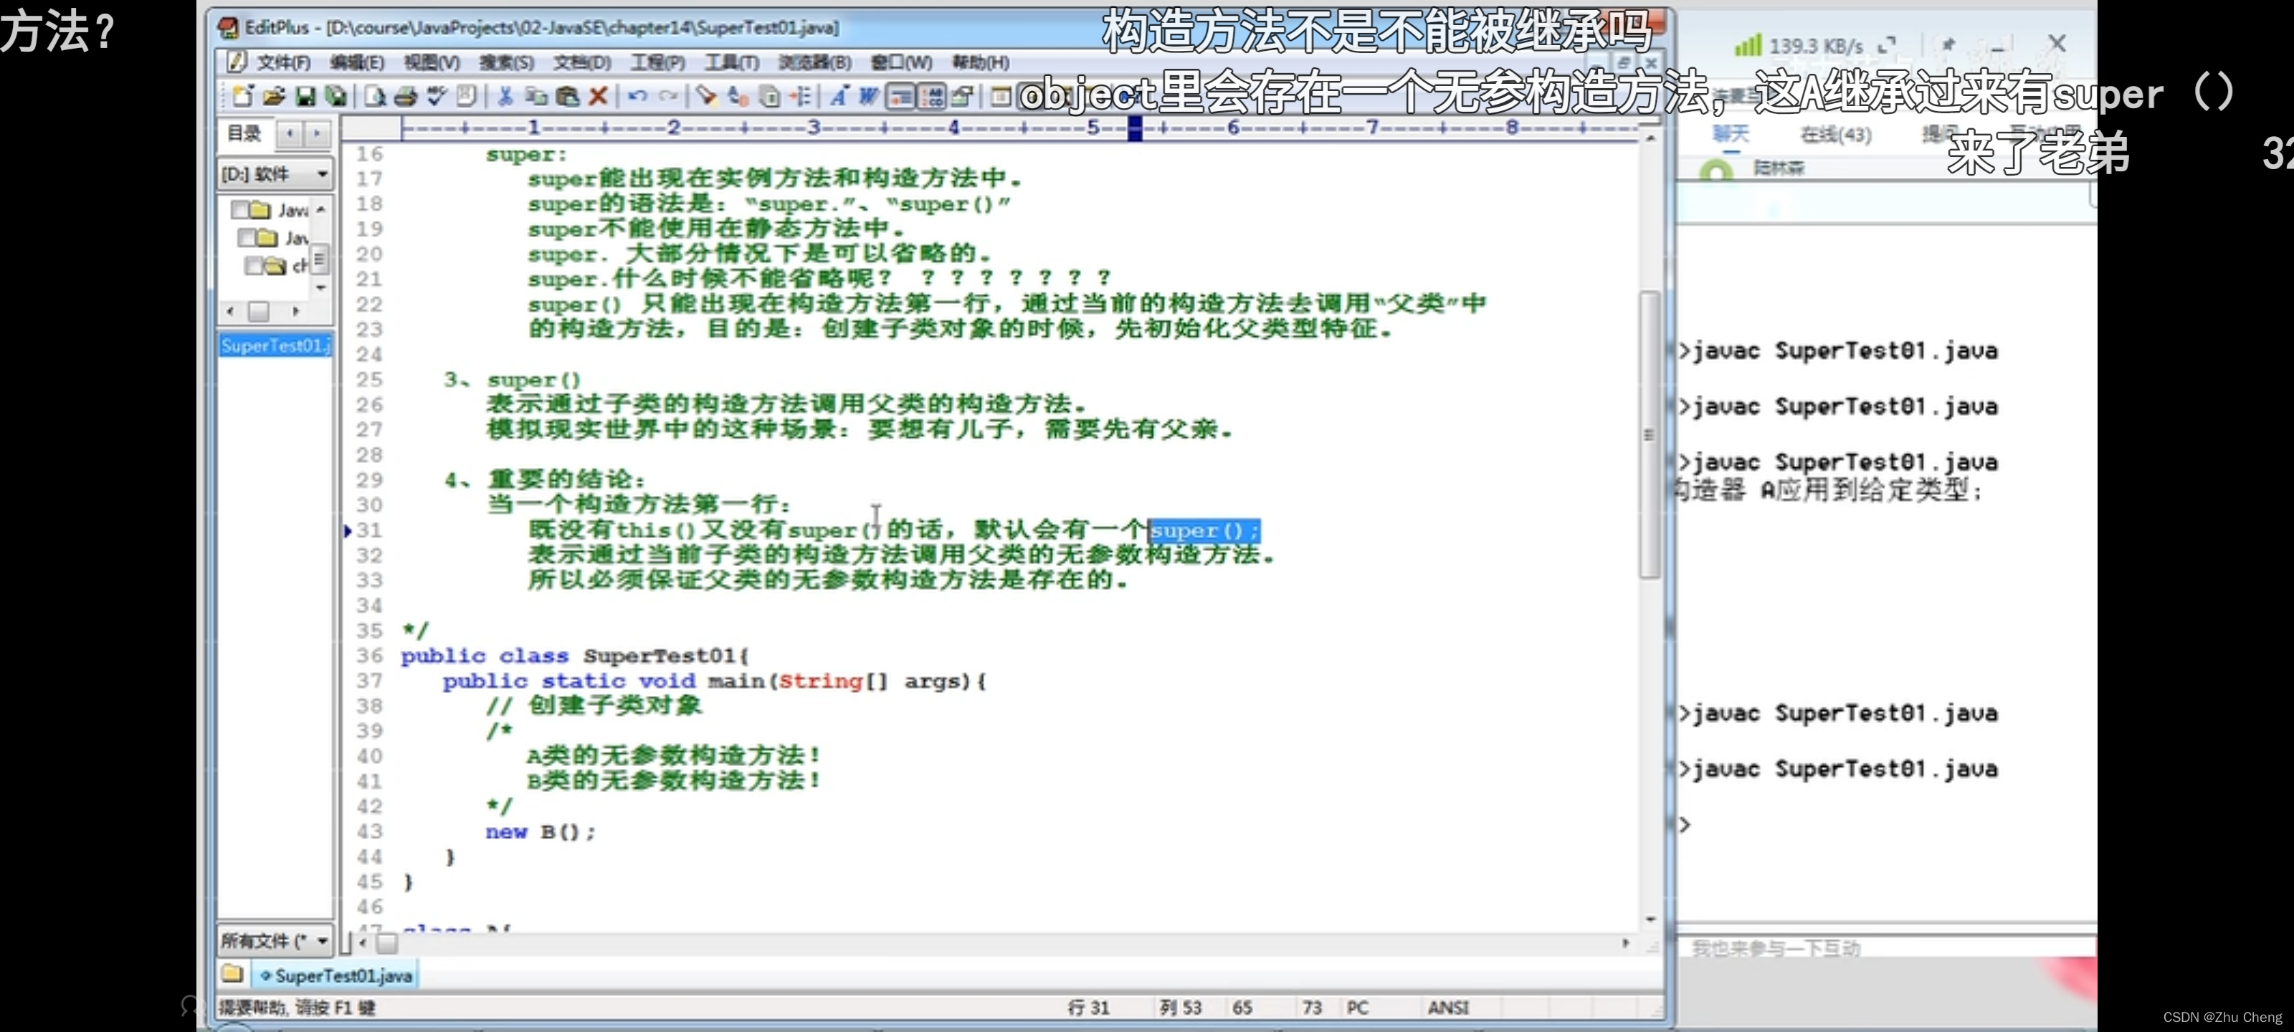Click 'new B();' code on line 43

click(x=541, y=831)
